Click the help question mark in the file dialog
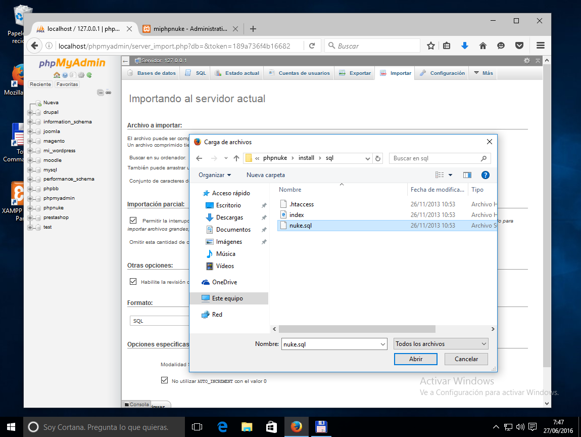The image size is (581, 437). (x=485, y=175)
